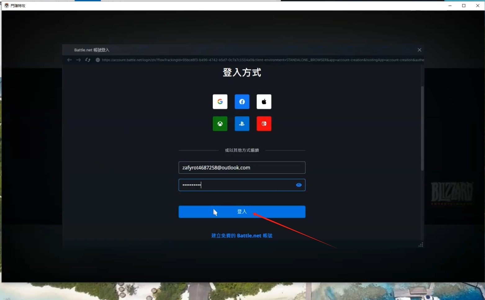Sign in with the Apple icon

(x=264, y=102)
